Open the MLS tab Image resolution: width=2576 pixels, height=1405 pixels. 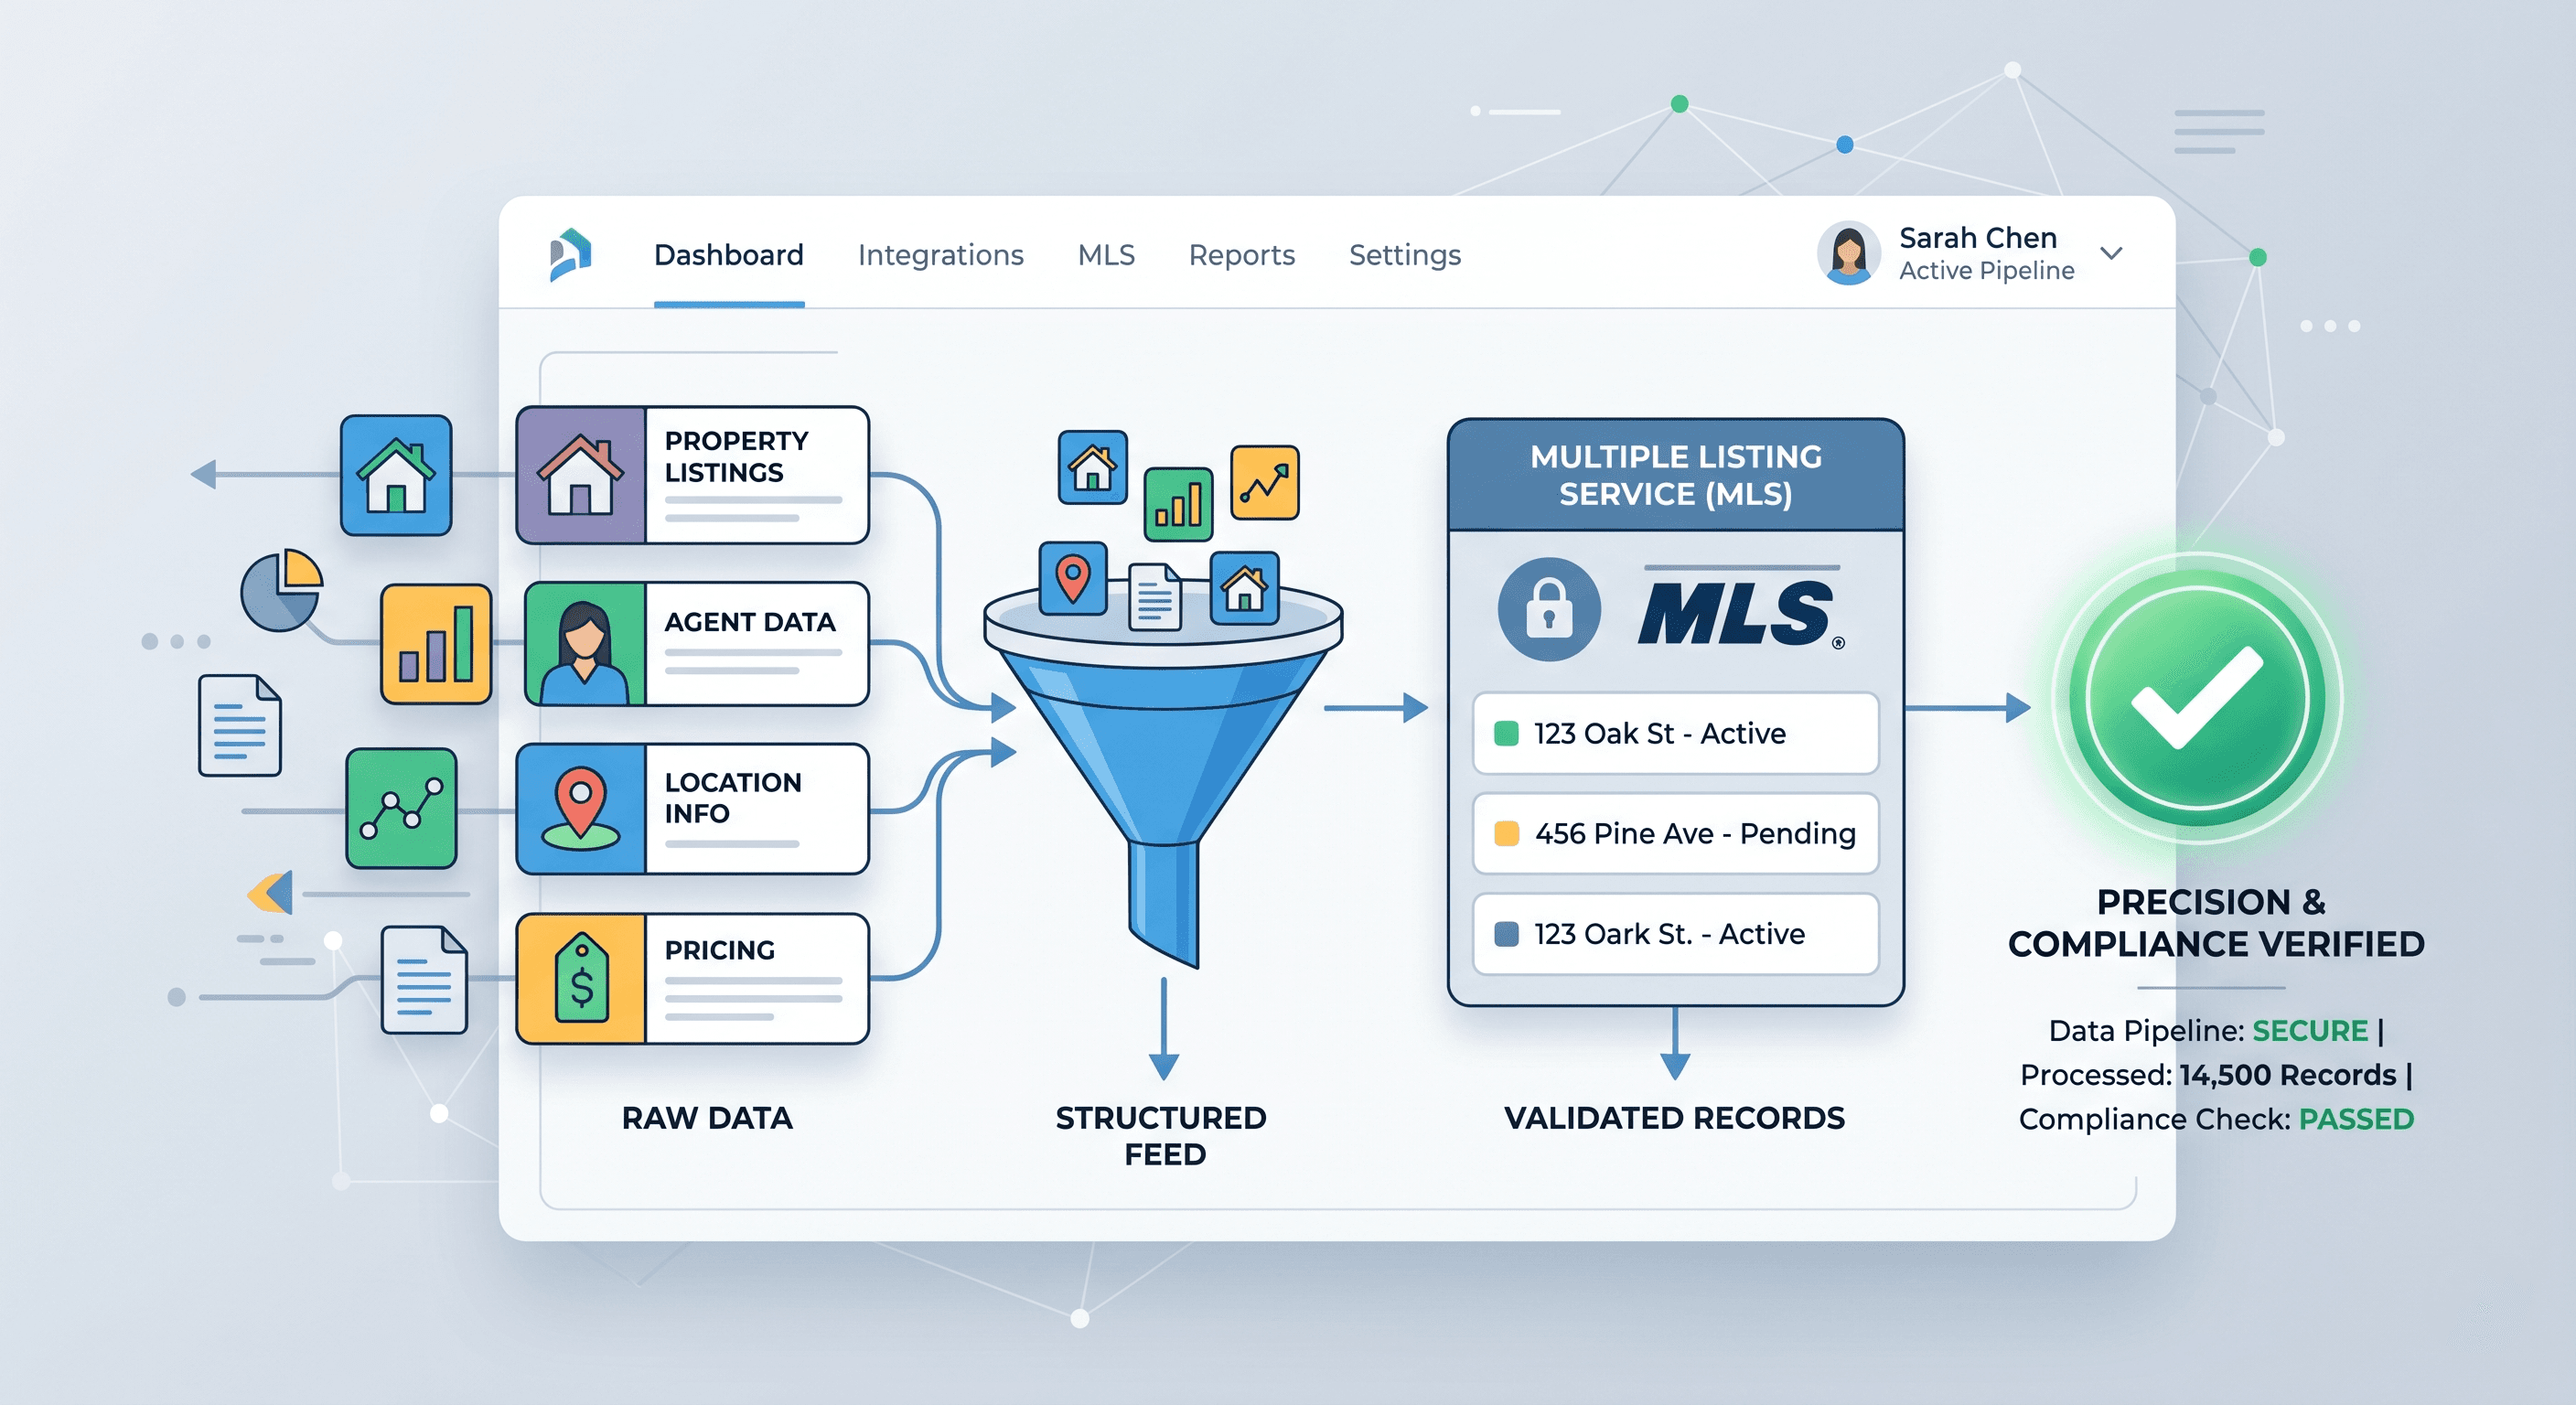click(1106, 256)
